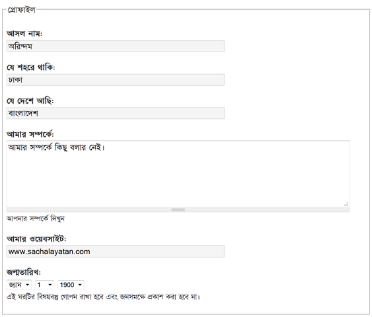Expand the birth year dropdown showing 1900
Image resolution: width=372 pixels, height=317 pixels.
pyautogui.click(x=71, y=285)
